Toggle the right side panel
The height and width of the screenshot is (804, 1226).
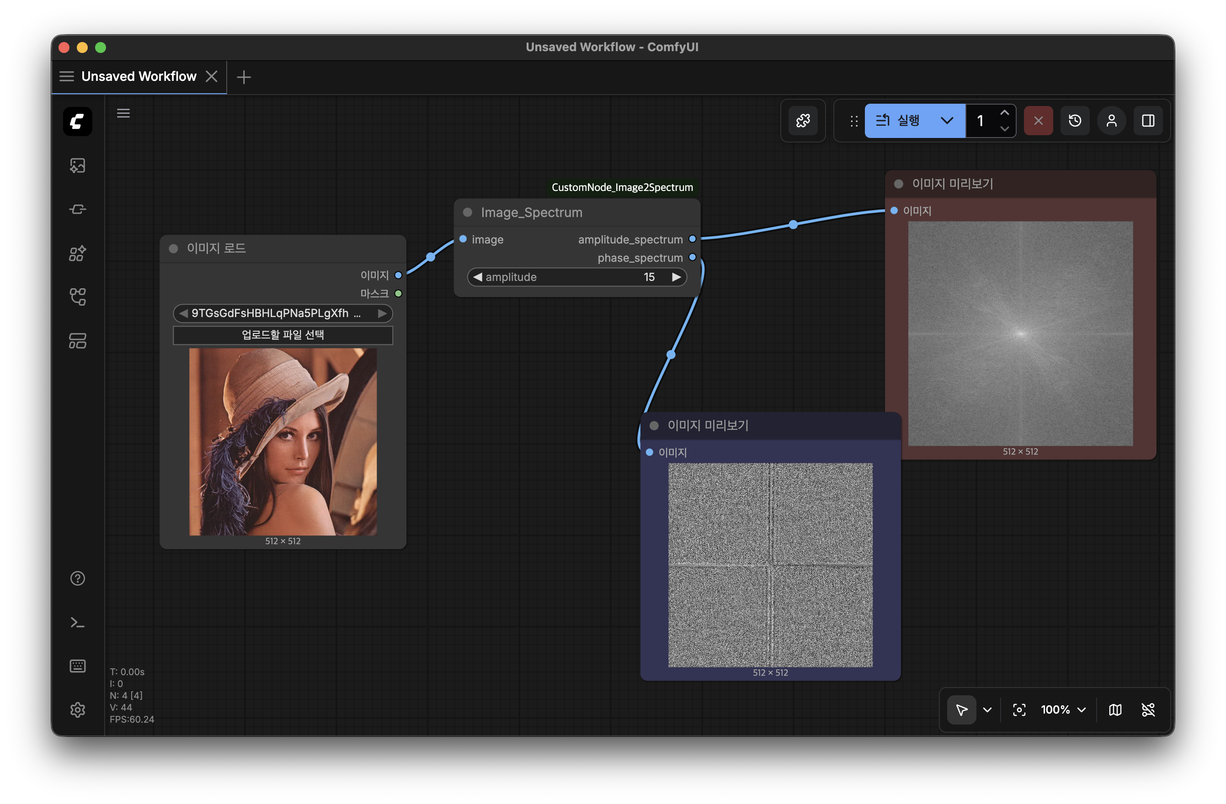pyautogui.click(x=1148, y=121)
